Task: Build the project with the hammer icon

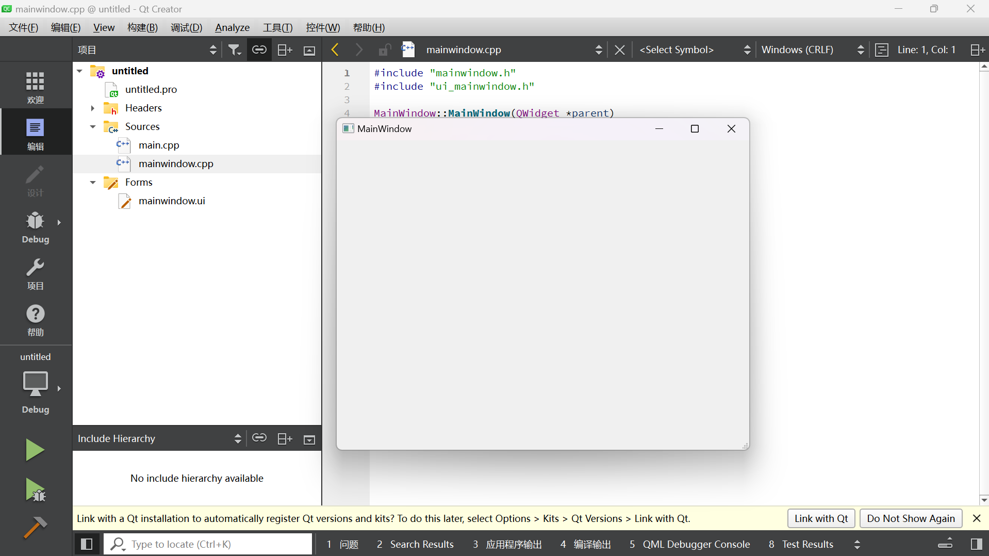Action: 35,528
